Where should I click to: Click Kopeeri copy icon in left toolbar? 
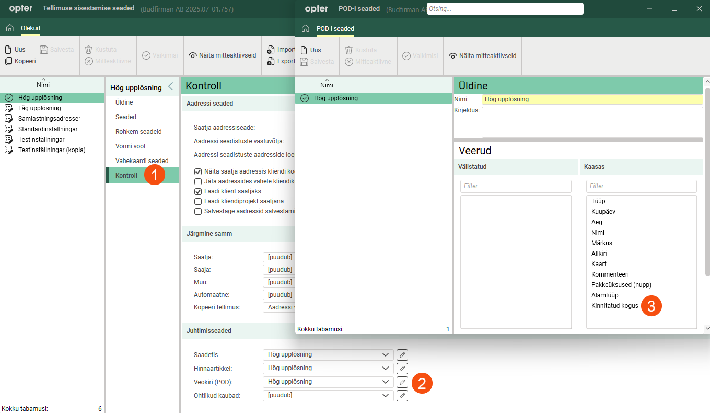[x=8, y=61]
